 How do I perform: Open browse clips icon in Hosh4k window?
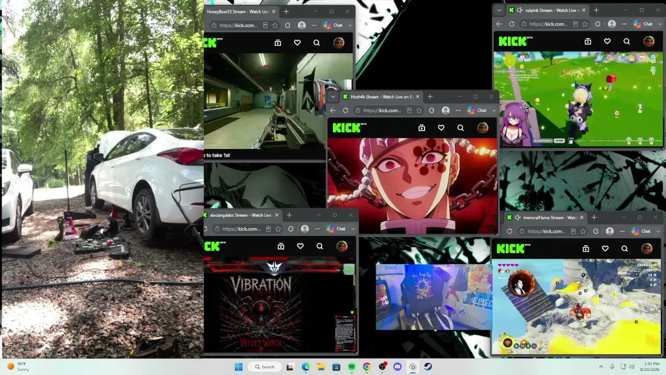tap(422, 128)
